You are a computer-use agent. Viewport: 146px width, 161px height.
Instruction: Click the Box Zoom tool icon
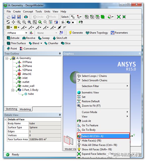pyautogui.click(x=24, y=22)
